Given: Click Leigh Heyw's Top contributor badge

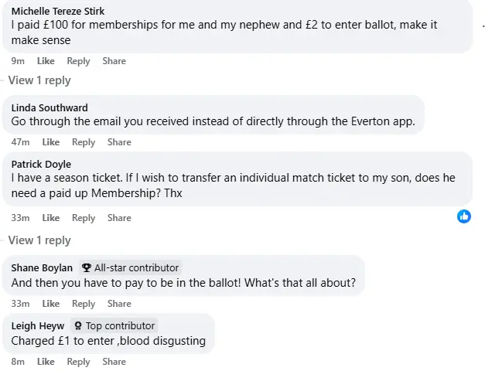Looking at the screenshot, I should pyautogui.click(x=114, y=326).
